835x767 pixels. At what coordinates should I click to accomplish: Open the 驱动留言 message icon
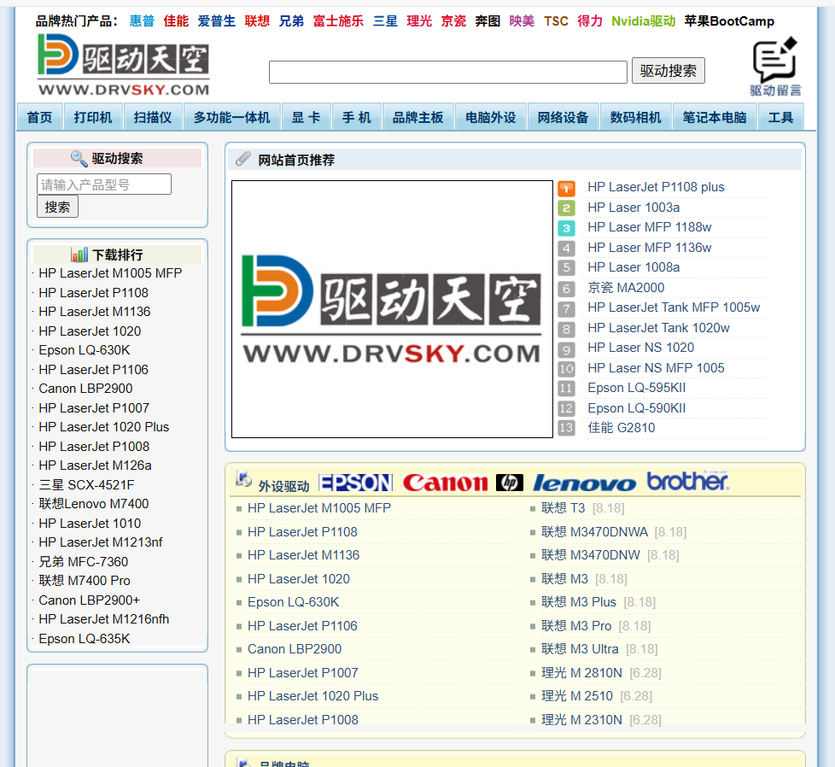pos(775,67)
